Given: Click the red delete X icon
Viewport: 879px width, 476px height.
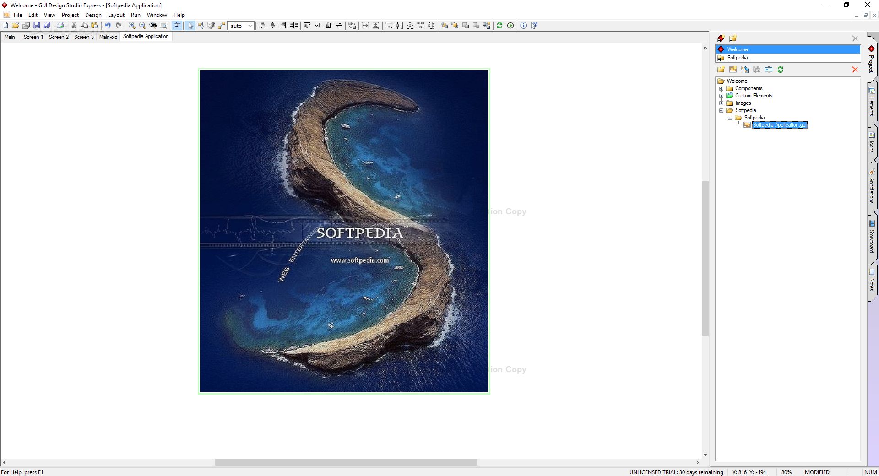Looking at the screenshot, I should click(855, 70).
